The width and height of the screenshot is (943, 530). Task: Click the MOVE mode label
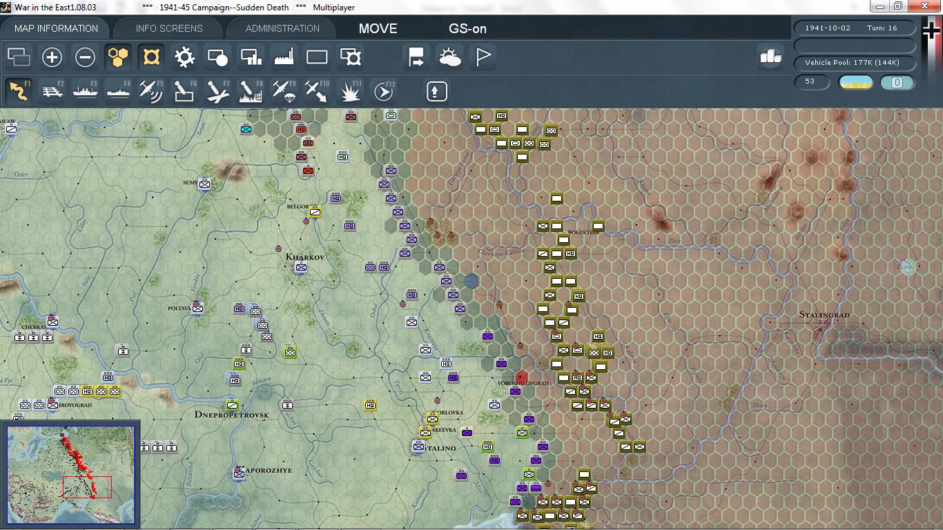[378, 28]
